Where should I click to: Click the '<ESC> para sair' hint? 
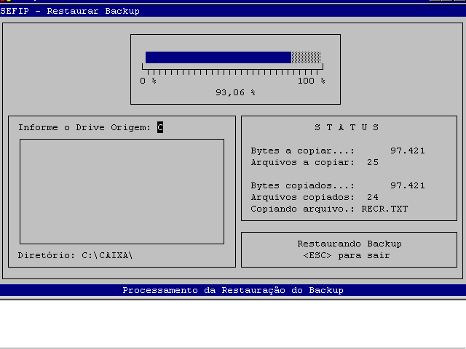(347, 255)
